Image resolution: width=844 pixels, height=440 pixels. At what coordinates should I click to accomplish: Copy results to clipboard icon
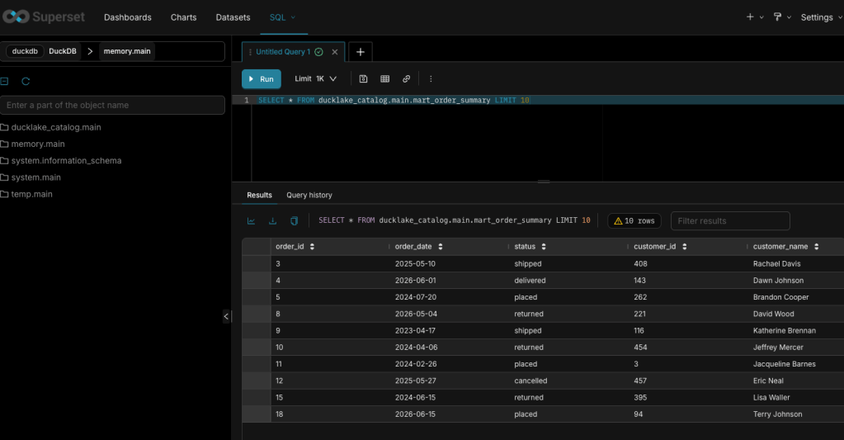click(294, 220)
